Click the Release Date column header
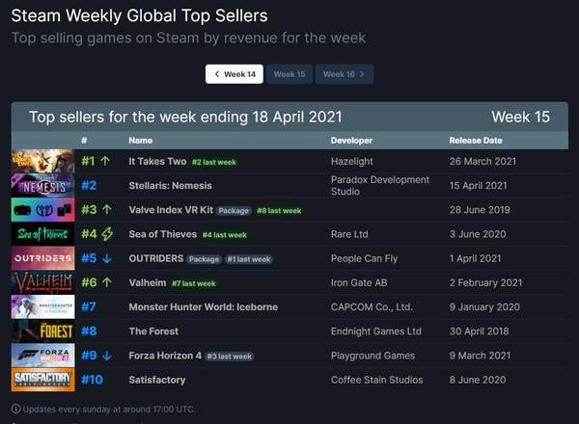 (476, 141)
